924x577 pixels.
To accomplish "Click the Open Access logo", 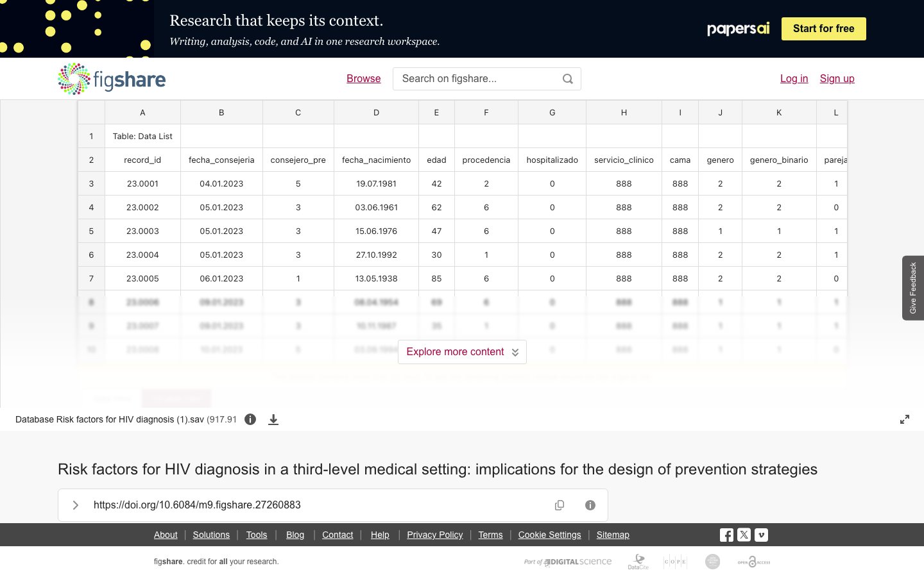I will click(754, 562).
